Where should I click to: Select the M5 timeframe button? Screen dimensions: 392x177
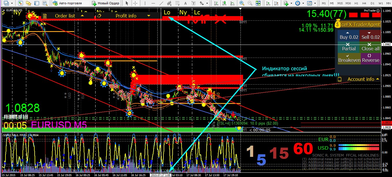coord(332,3)
